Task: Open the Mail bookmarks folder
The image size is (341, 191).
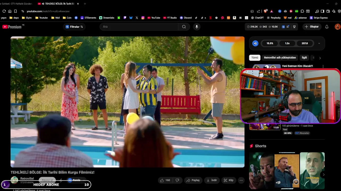Action: click(55, 18)
